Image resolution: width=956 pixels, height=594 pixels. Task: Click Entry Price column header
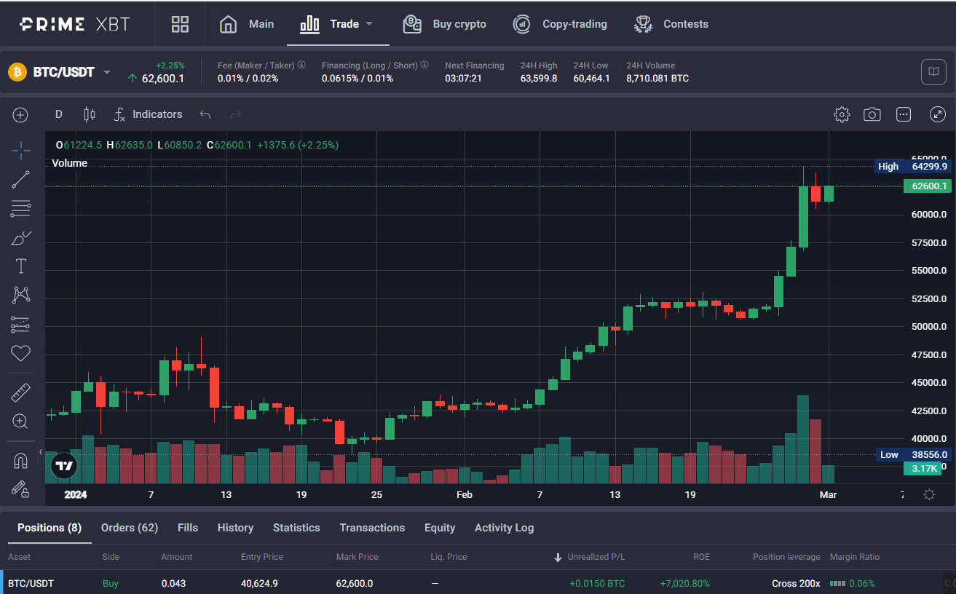[x=261, y=557]
